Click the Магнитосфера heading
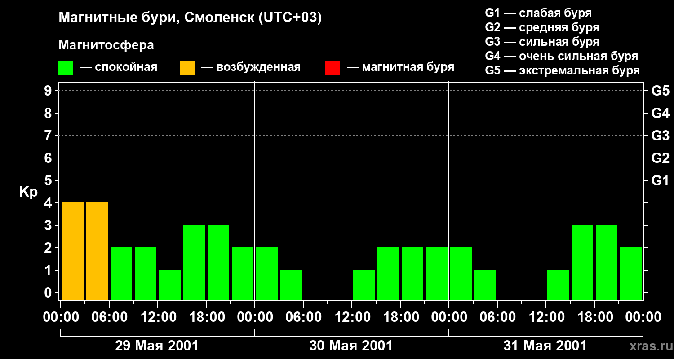Image resolution: width=674 pixels, height=359 pixels. point(106,45)
